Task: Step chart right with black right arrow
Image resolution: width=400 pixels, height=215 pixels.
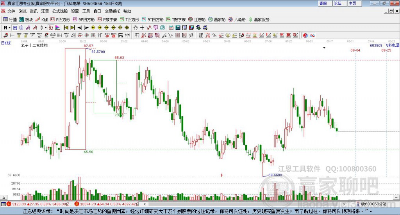Action: coord(86,28)
